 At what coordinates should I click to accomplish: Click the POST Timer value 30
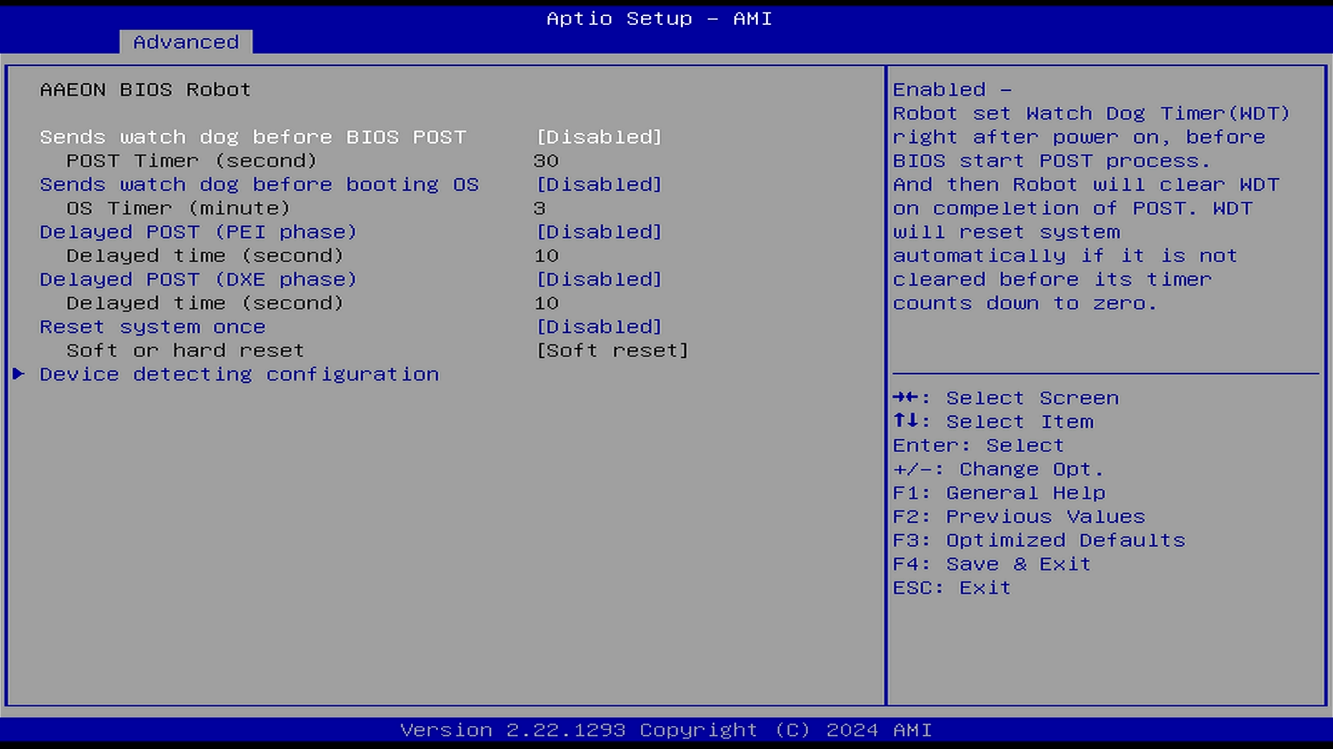tap(546, 161)
